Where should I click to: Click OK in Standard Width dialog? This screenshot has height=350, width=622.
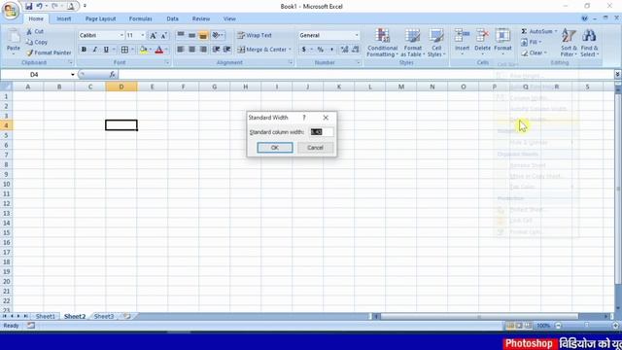pyautogui.click(x=275, y=148)
